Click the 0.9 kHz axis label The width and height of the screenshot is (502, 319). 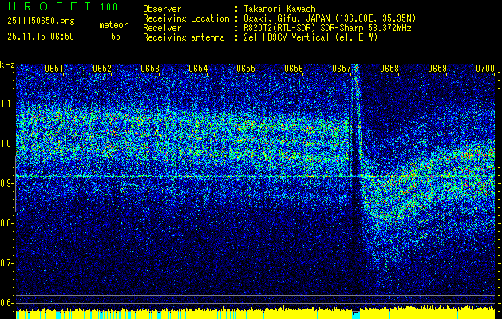coord(6,183)
